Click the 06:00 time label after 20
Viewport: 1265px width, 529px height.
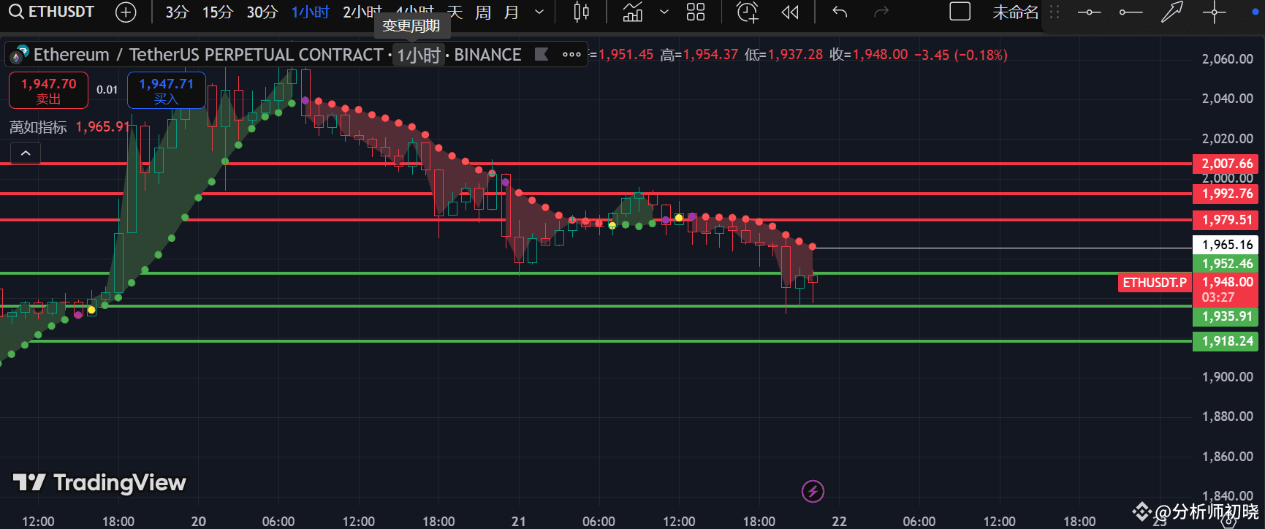pos(278,521)
